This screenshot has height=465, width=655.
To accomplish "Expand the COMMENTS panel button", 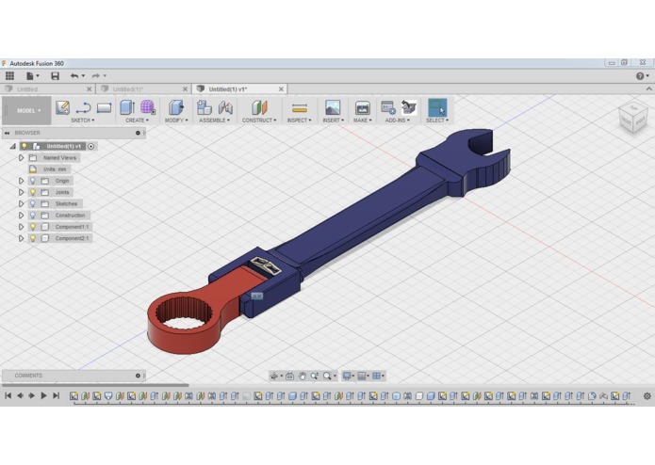I will coord(138,376).
